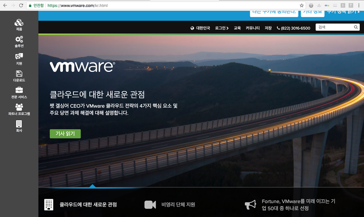
Task: Click hero paragraph starting with 팻 겔싱어 CEO가
Action: 114,109
